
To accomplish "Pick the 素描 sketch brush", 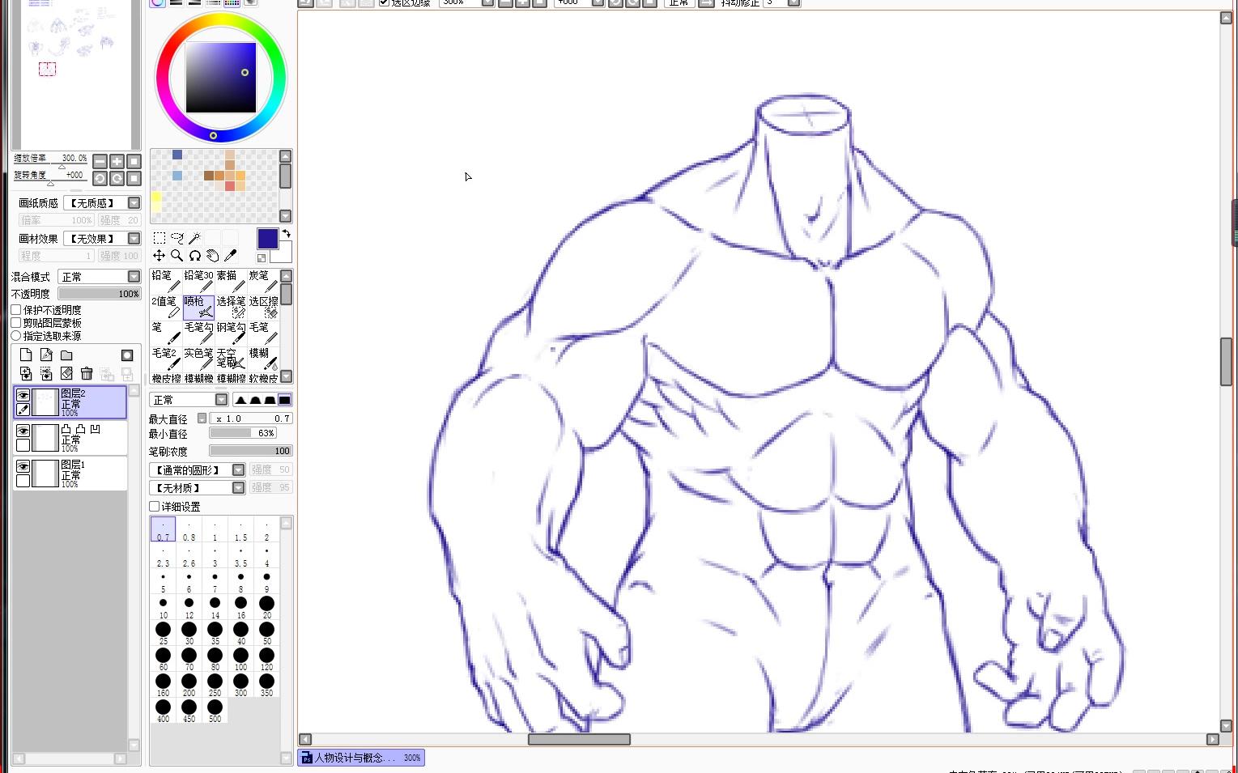I will (x=231, y=282).
